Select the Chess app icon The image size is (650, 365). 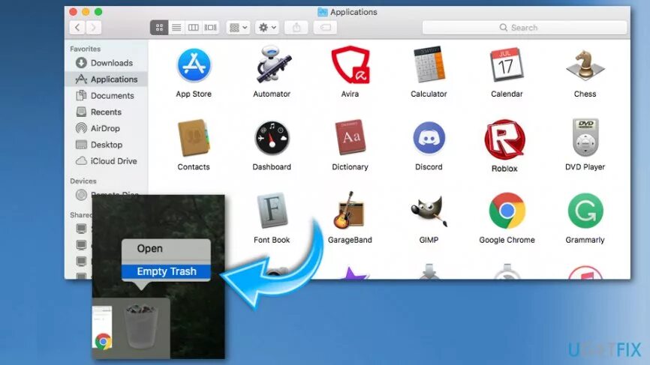click(x=585, y=65)
